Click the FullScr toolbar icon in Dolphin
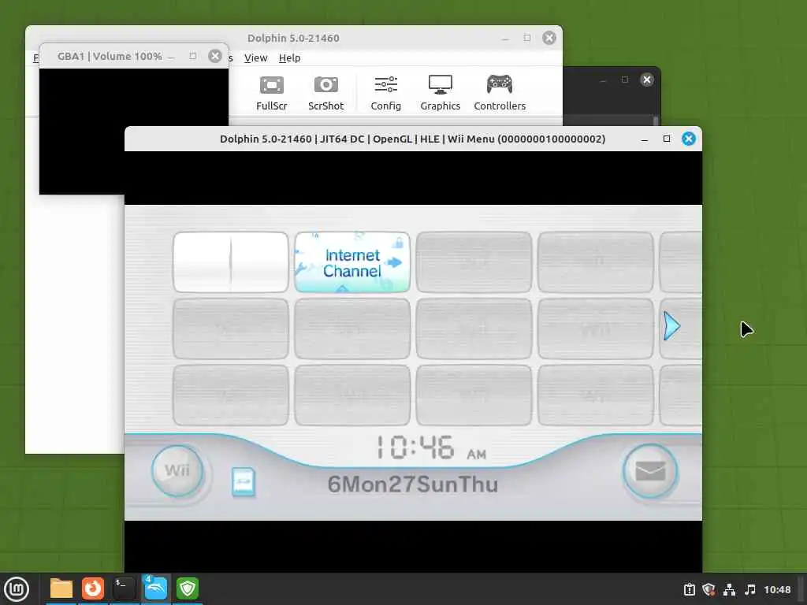 pos(271,93)
